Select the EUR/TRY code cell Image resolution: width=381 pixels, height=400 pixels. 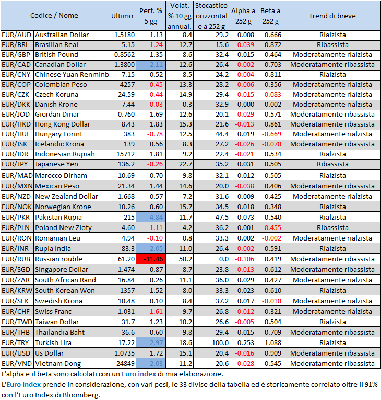[x=17, y=343]
